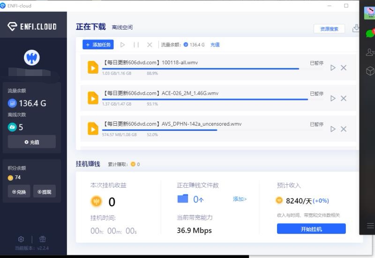This screenshot has height=258, width=375.
Task: Open settings gear icon at sidebar bottom
Action: coord(21,239)
